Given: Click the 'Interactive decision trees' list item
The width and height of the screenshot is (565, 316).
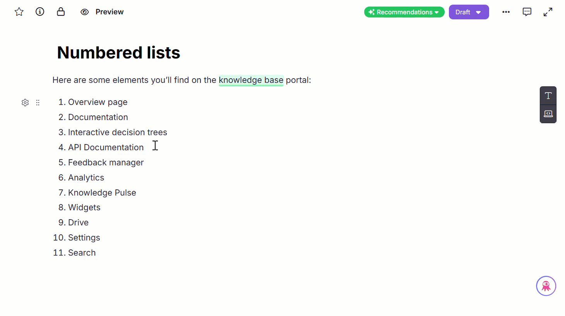Looking at the screenshot, I should (117, 132).
